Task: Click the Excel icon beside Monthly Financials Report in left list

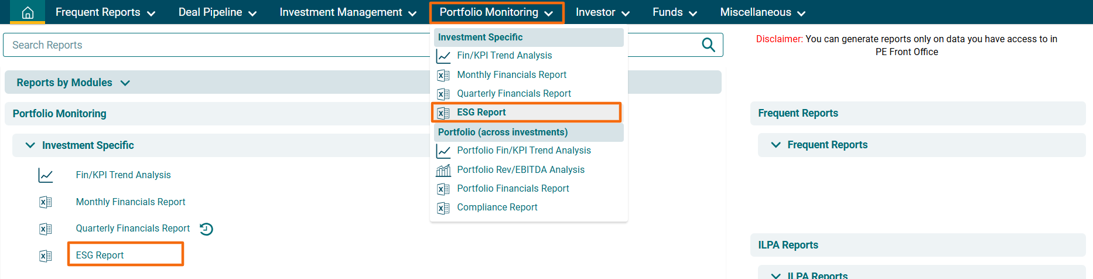Action: (x=46, y=202)
